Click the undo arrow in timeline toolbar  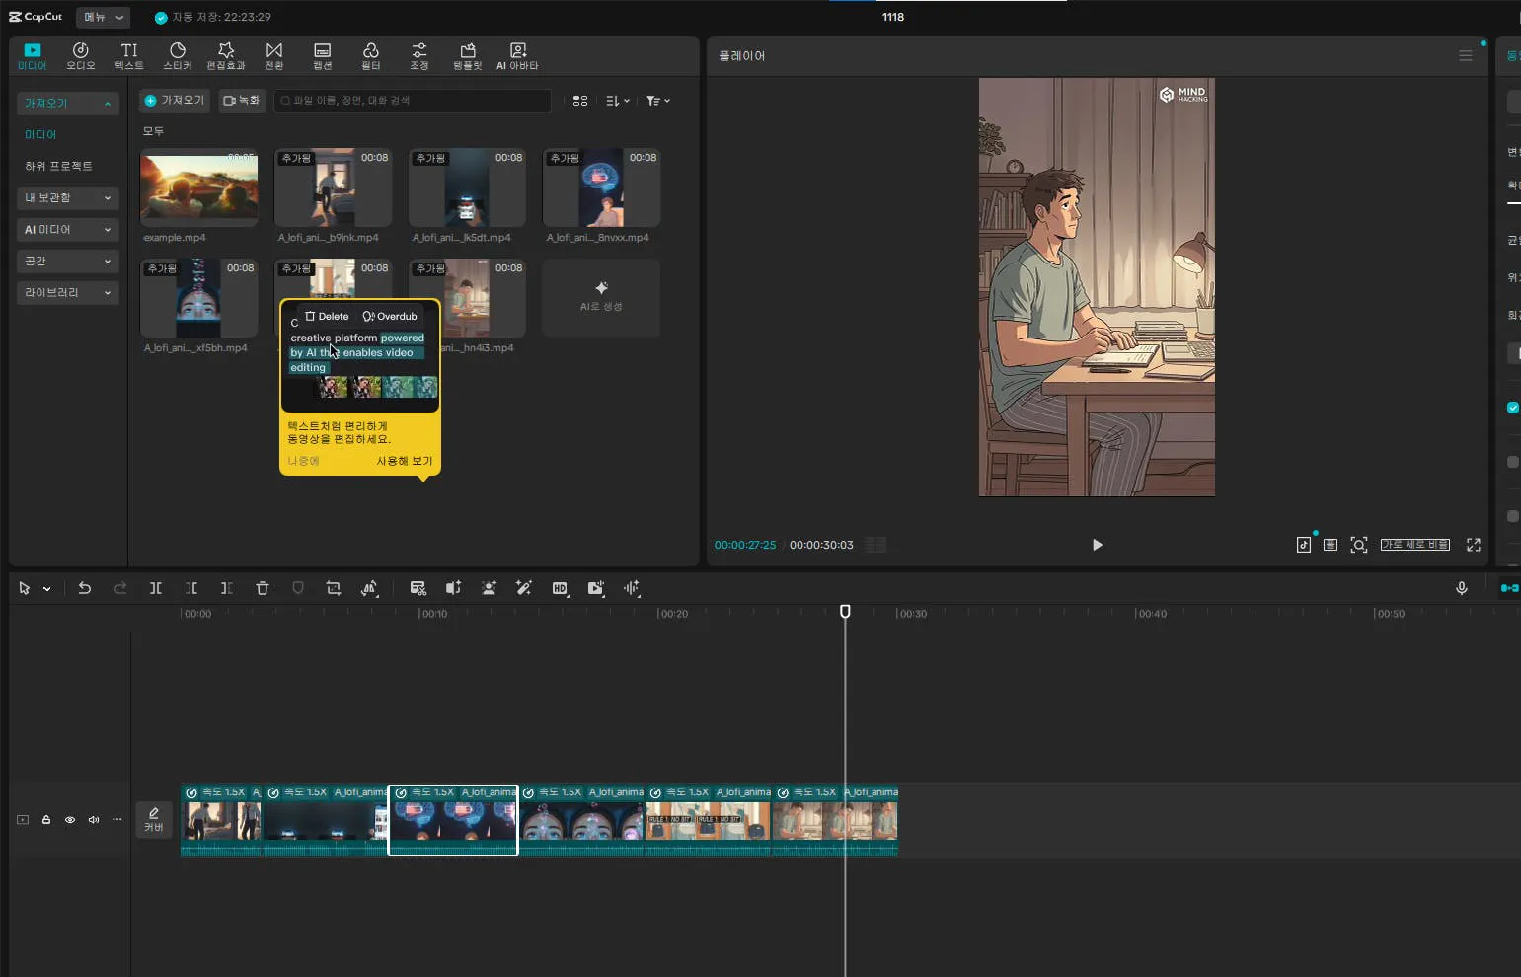coord(85,588)
